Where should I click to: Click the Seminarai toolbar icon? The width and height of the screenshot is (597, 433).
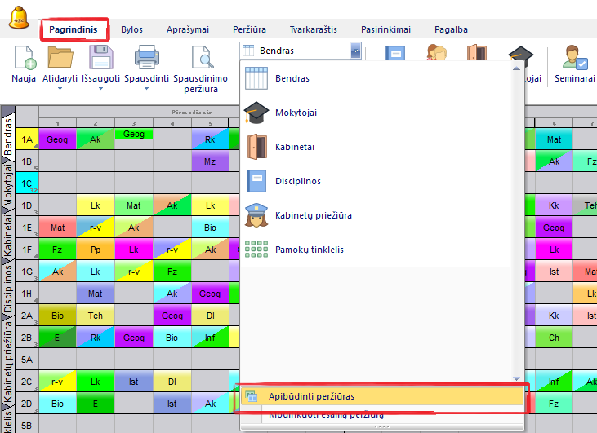tap(574, 60)
